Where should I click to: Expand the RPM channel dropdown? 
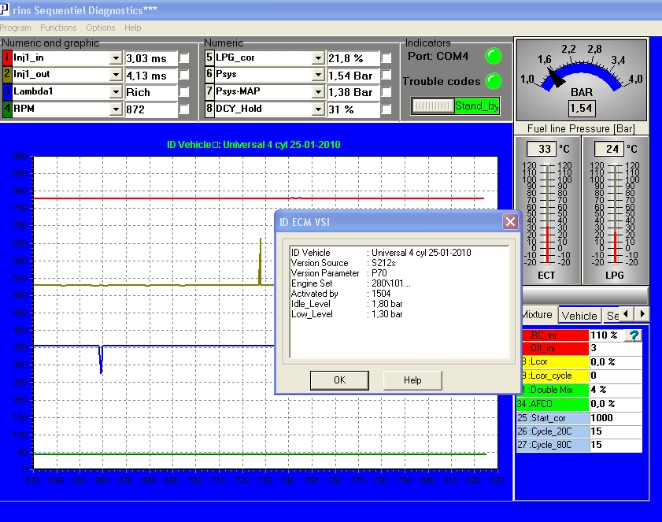point(115,109)
